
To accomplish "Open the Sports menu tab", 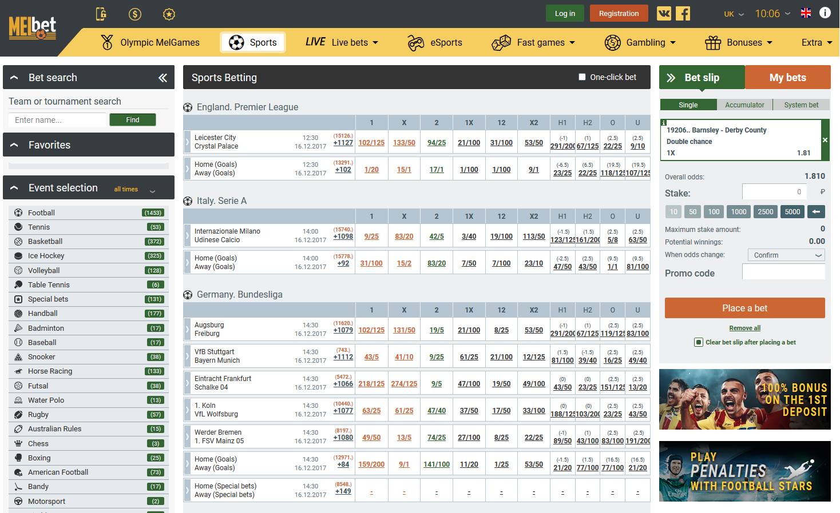I will click(253, 42).
